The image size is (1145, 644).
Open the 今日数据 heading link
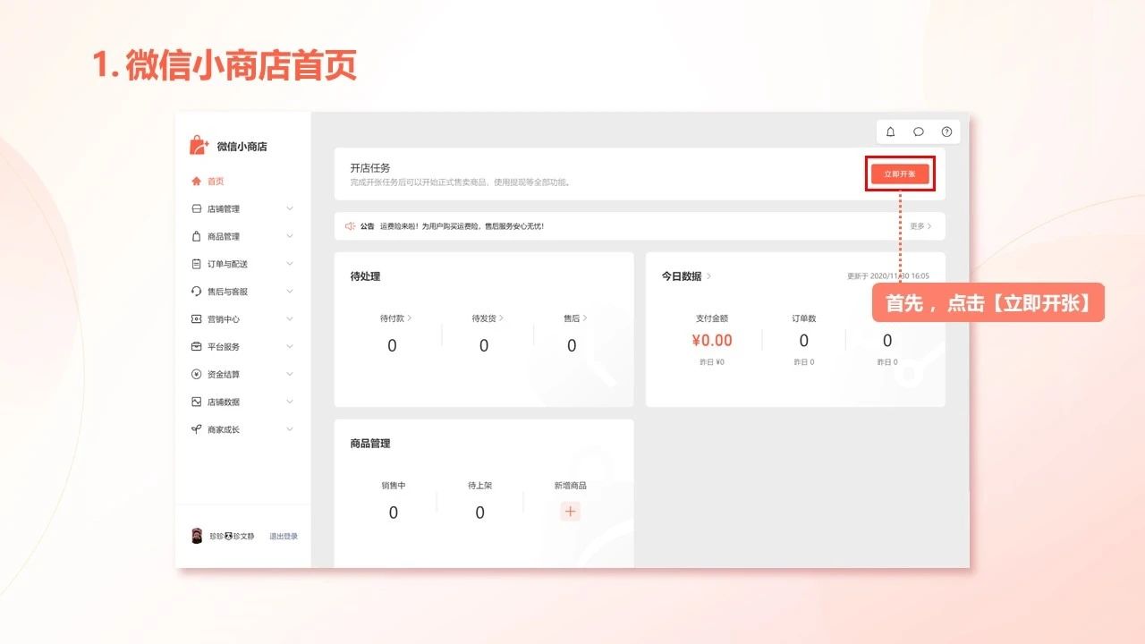click(686, 276)
